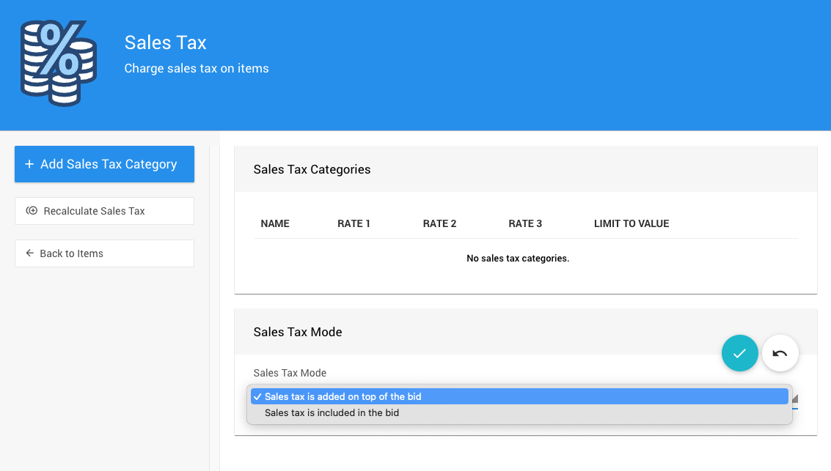Click the back arrow icon

click(x=30, y=253)
